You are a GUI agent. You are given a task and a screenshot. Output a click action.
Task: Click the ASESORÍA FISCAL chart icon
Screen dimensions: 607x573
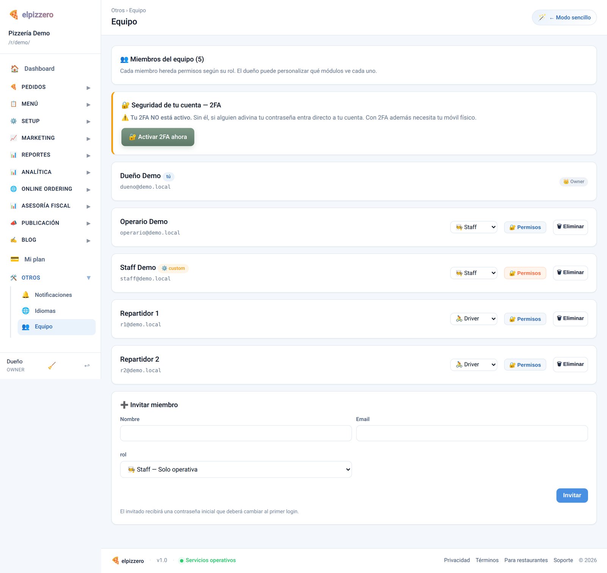(14, 206)
